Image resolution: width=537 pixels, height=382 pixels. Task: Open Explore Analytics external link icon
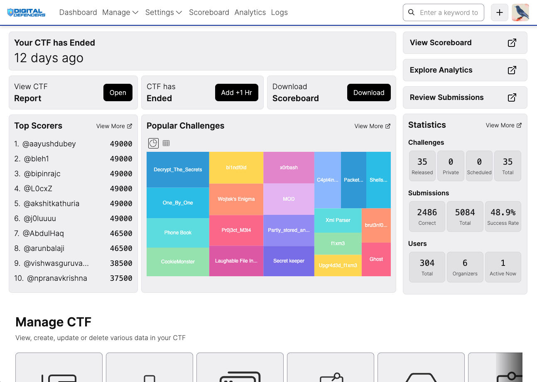(x=512, y=70)
